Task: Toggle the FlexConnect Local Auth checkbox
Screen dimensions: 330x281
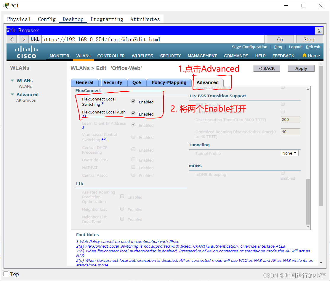Action: coord(133,113)
